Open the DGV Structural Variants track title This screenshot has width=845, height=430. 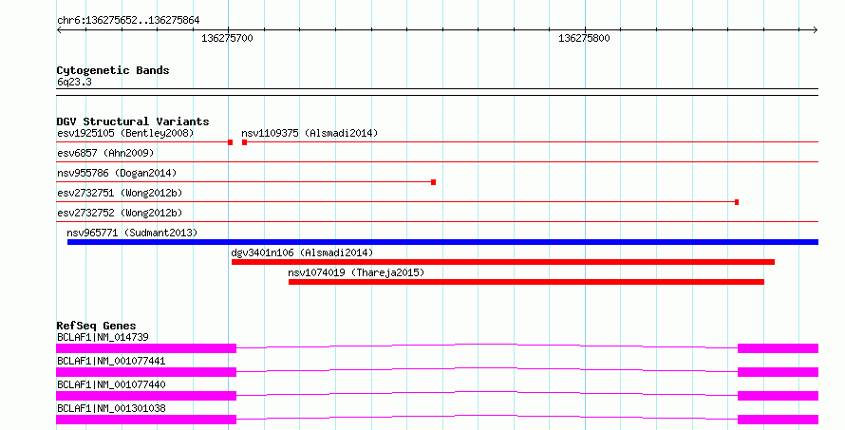(133, 122)
